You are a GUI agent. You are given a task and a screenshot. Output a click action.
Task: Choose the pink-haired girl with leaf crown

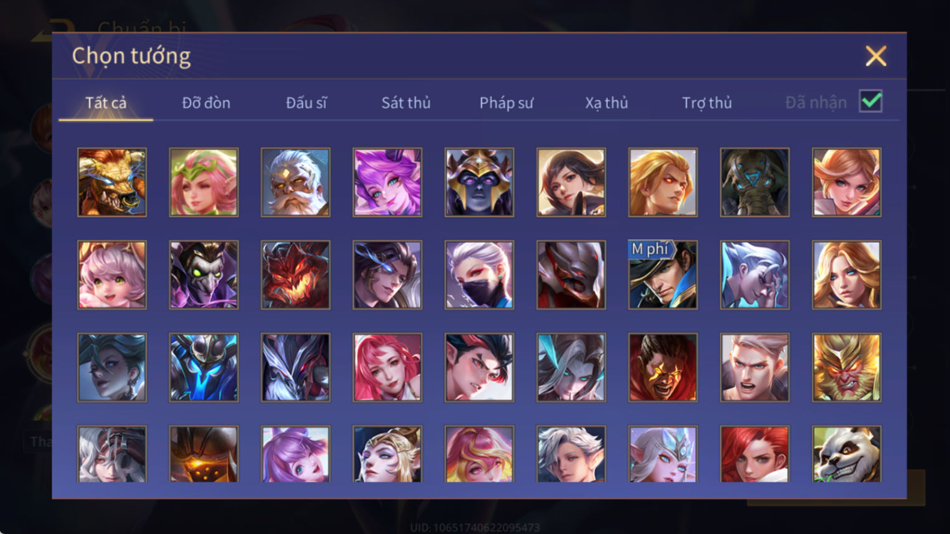pyautogui.click(x=204, y=182)
